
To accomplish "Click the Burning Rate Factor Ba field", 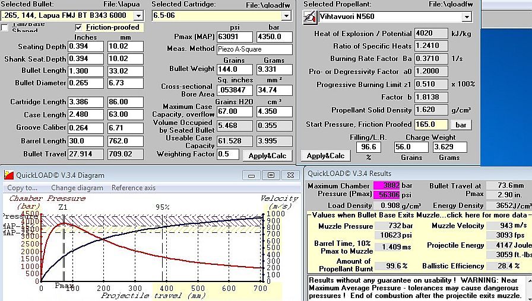I will coord(431,59).
